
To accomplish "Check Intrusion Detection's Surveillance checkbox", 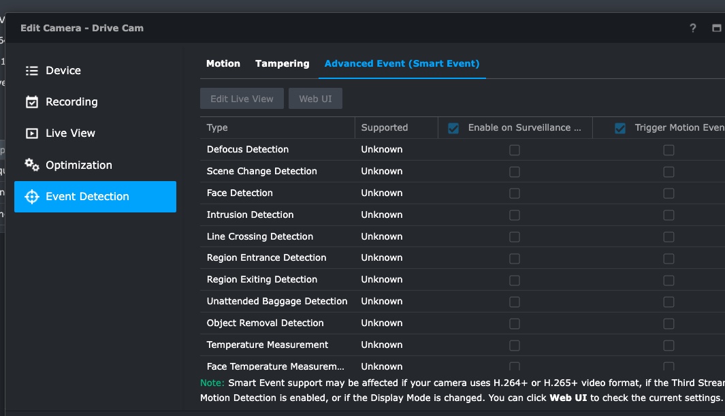I will coord(514,214).
